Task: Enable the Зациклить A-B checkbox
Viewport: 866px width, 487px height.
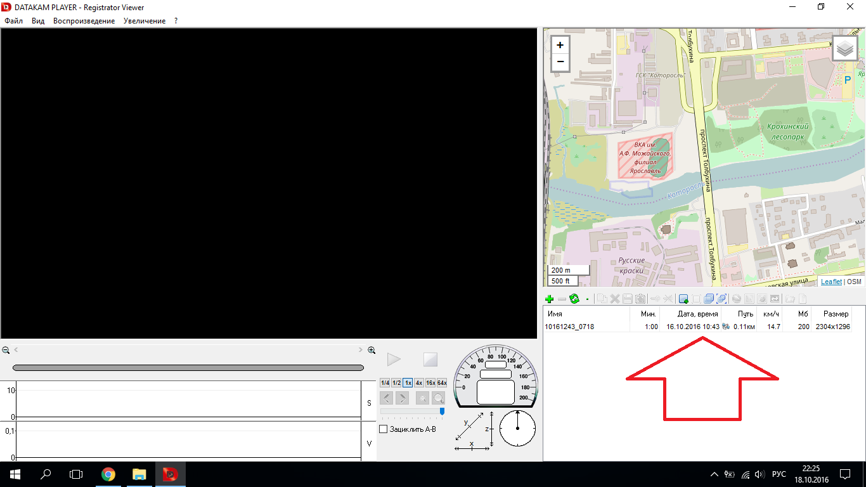Action: pos(384,429)
